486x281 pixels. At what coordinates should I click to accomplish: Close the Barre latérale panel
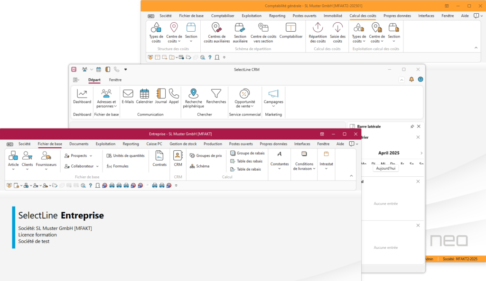tap(419, 127)
